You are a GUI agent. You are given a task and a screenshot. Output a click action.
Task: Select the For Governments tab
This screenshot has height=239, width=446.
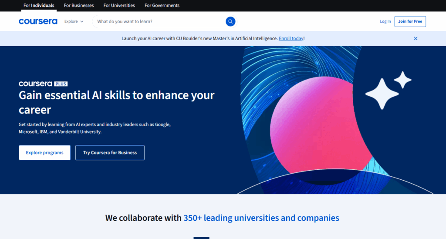point(162,6)
